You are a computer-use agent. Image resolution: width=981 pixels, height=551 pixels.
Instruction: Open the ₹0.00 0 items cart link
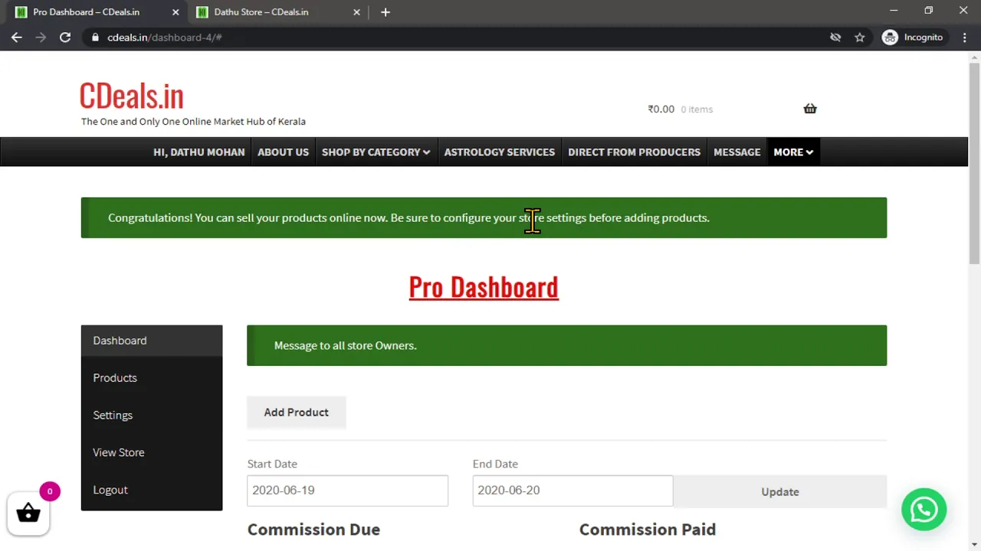coord(680,109)
